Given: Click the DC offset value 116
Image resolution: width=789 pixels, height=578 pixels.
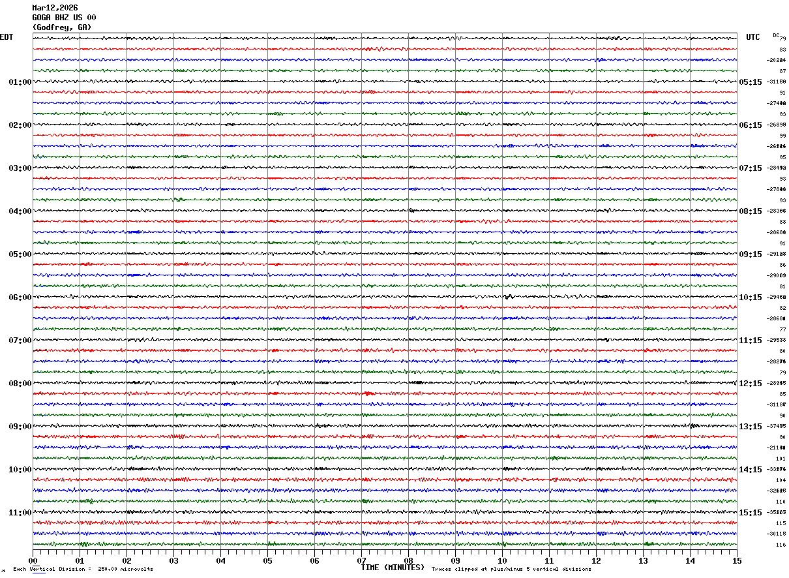Looking at the screenshot, I should (x=781, y=545).
